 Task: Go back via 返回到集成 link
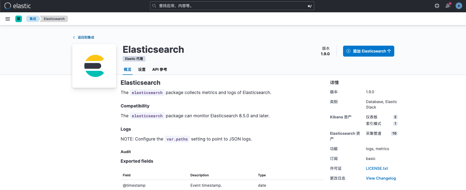(84, 37)
